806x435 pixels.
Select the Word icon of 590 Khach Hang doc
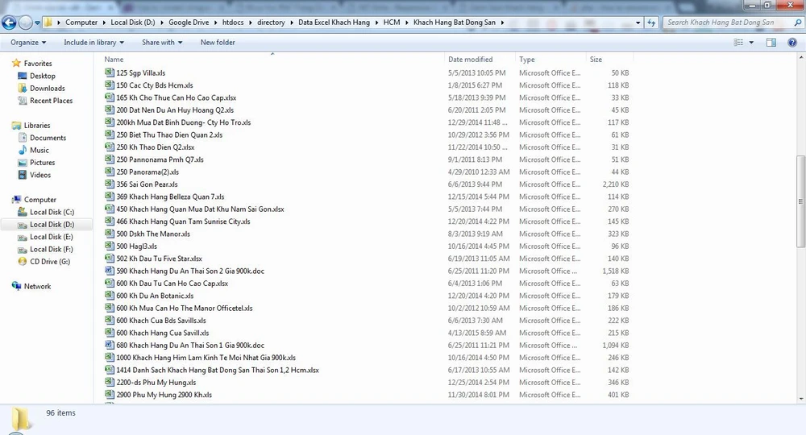[110, 271]
